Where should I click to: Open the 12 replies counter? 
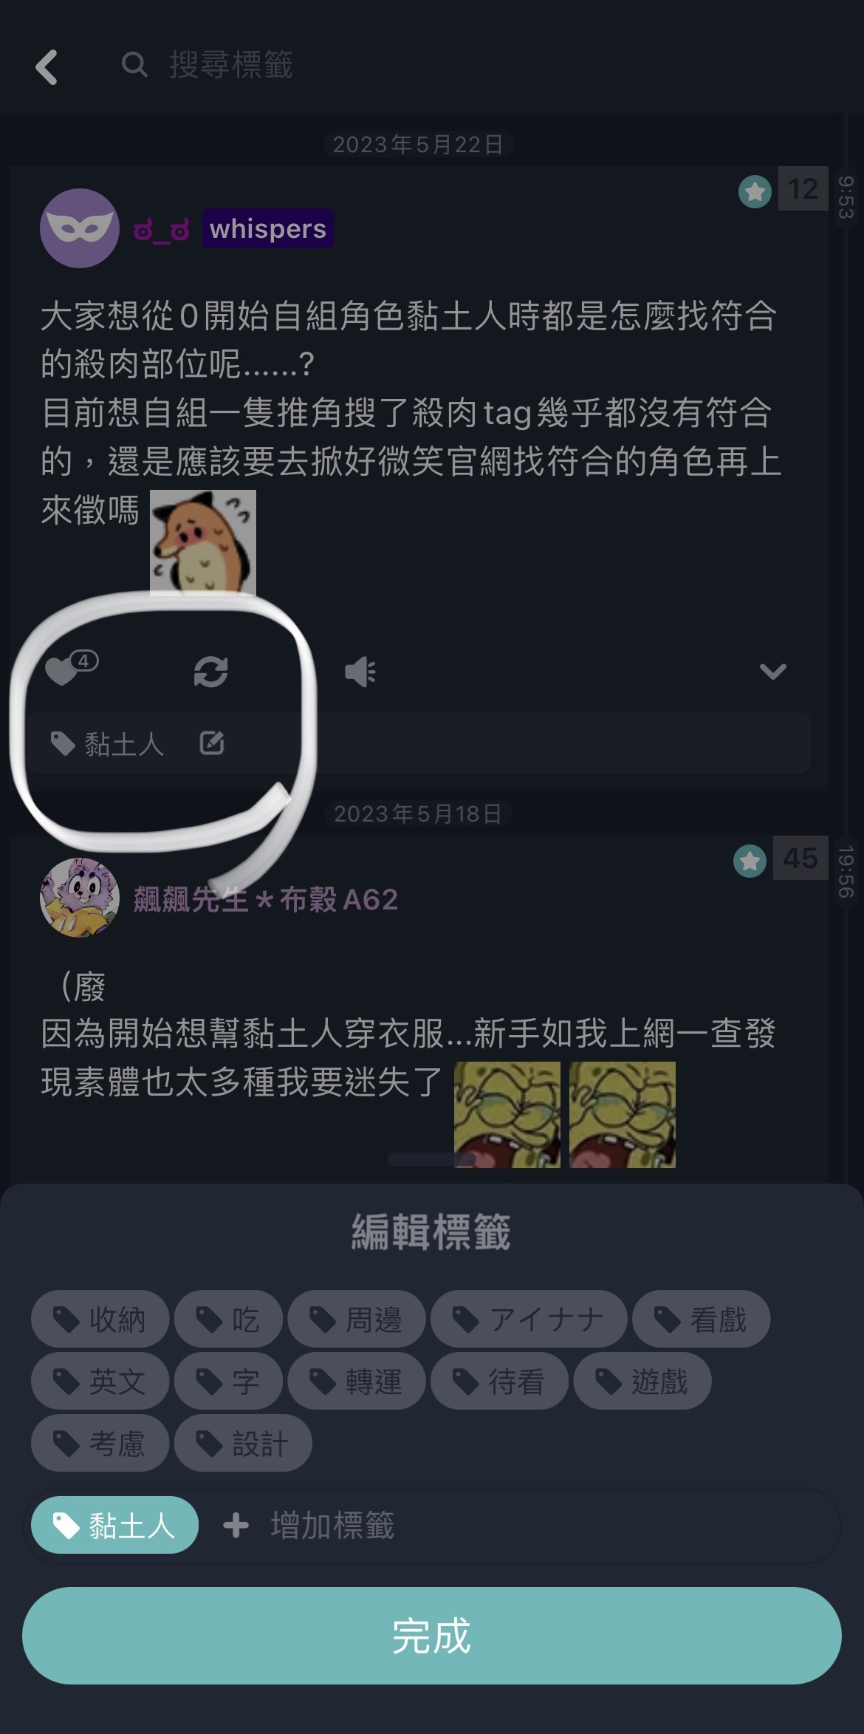tap(803, 189)
